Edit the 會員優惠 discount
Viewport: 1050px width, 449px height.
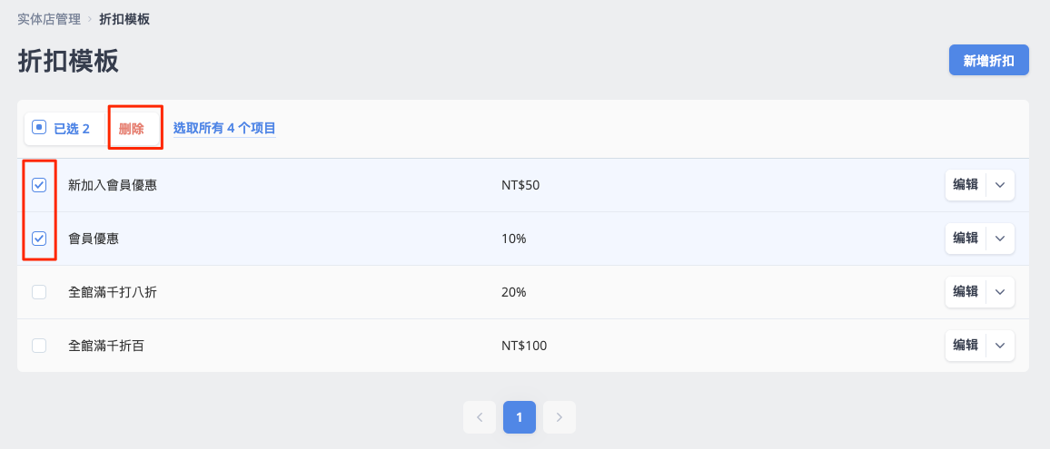pos(966,239)
